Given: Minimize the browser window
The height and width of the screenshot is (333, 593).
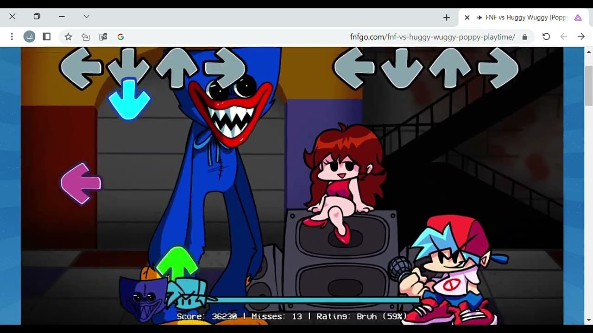Looking at the screenshot, I should 62,16.
